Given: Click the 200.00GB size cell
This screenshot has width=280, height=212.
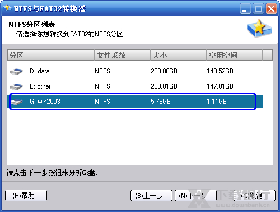Looking at the screenshot, I should 164,71.
